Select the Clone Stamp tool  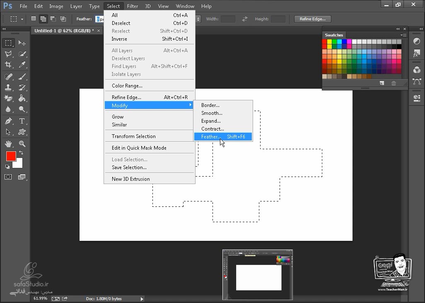click(x=8, y=87)
